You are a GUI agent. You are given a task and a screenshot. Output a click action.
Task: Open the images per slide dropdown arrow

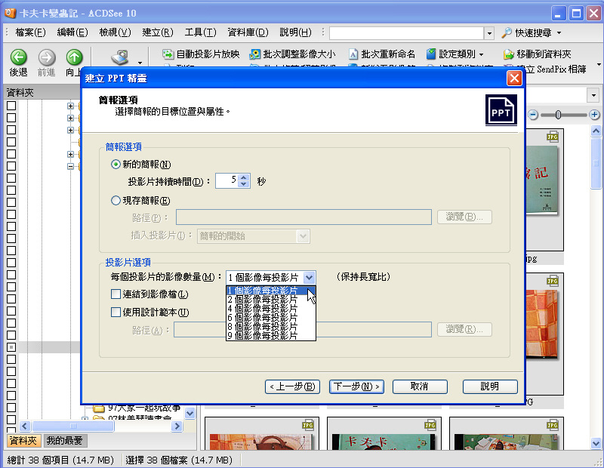click(x=309, y=277)
